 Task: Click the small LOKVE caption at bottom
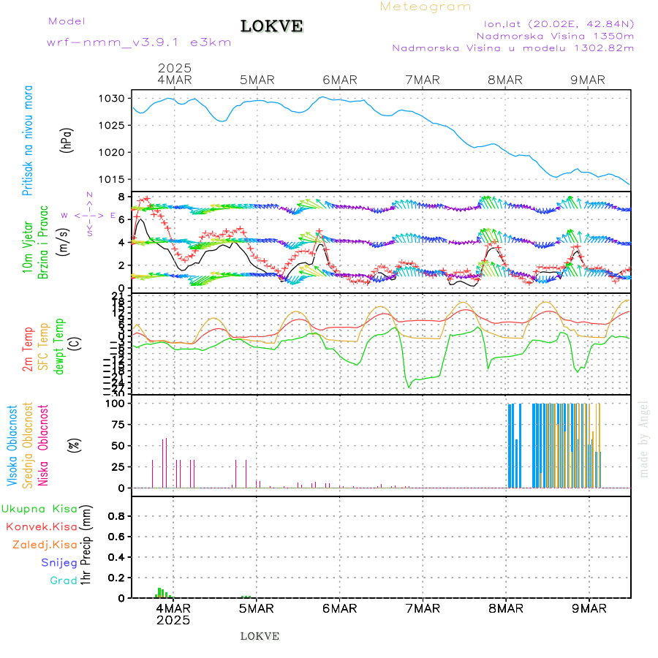pyautogui.click(x=260, y=636)
